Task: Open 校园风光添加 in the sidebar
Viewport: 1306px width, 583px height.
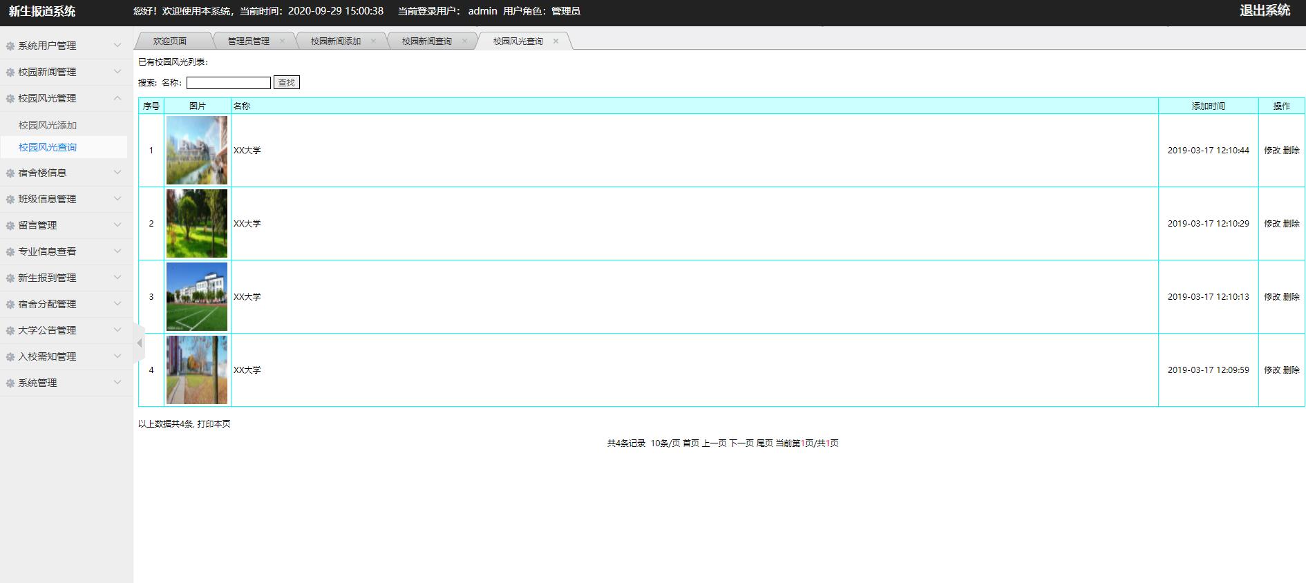Action: point(48,125)
